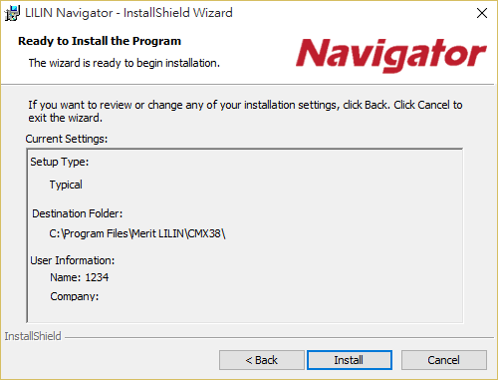
Task: Click the window title text
Action: tap(128, 13)
